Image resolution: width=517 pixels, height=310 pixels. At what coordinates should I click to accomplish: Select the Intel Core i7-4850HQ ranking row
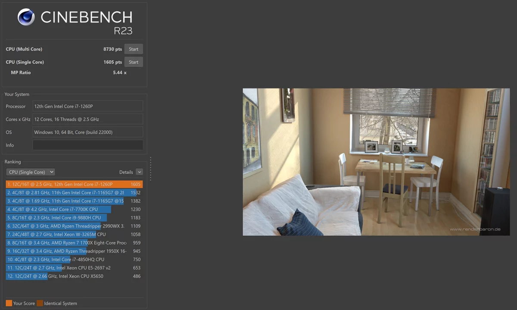(x=74, y=260)
